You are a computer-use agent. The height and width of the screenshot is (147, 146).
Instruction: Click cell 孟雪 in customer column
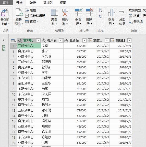coord(52,46)
